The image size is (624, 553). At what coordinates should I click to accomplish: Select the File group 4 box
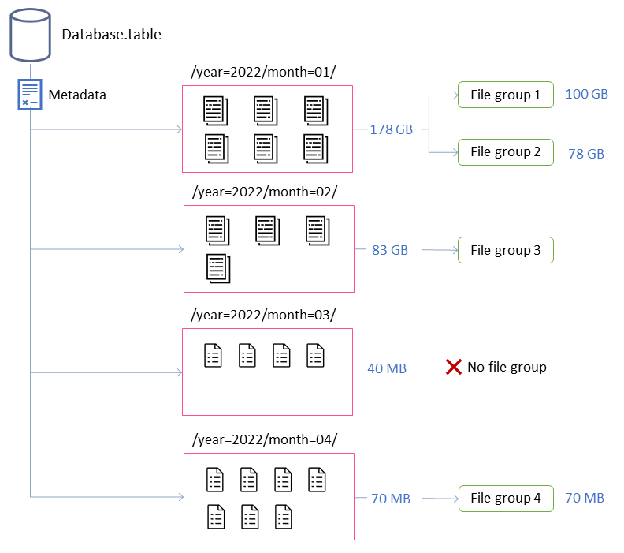506,498
